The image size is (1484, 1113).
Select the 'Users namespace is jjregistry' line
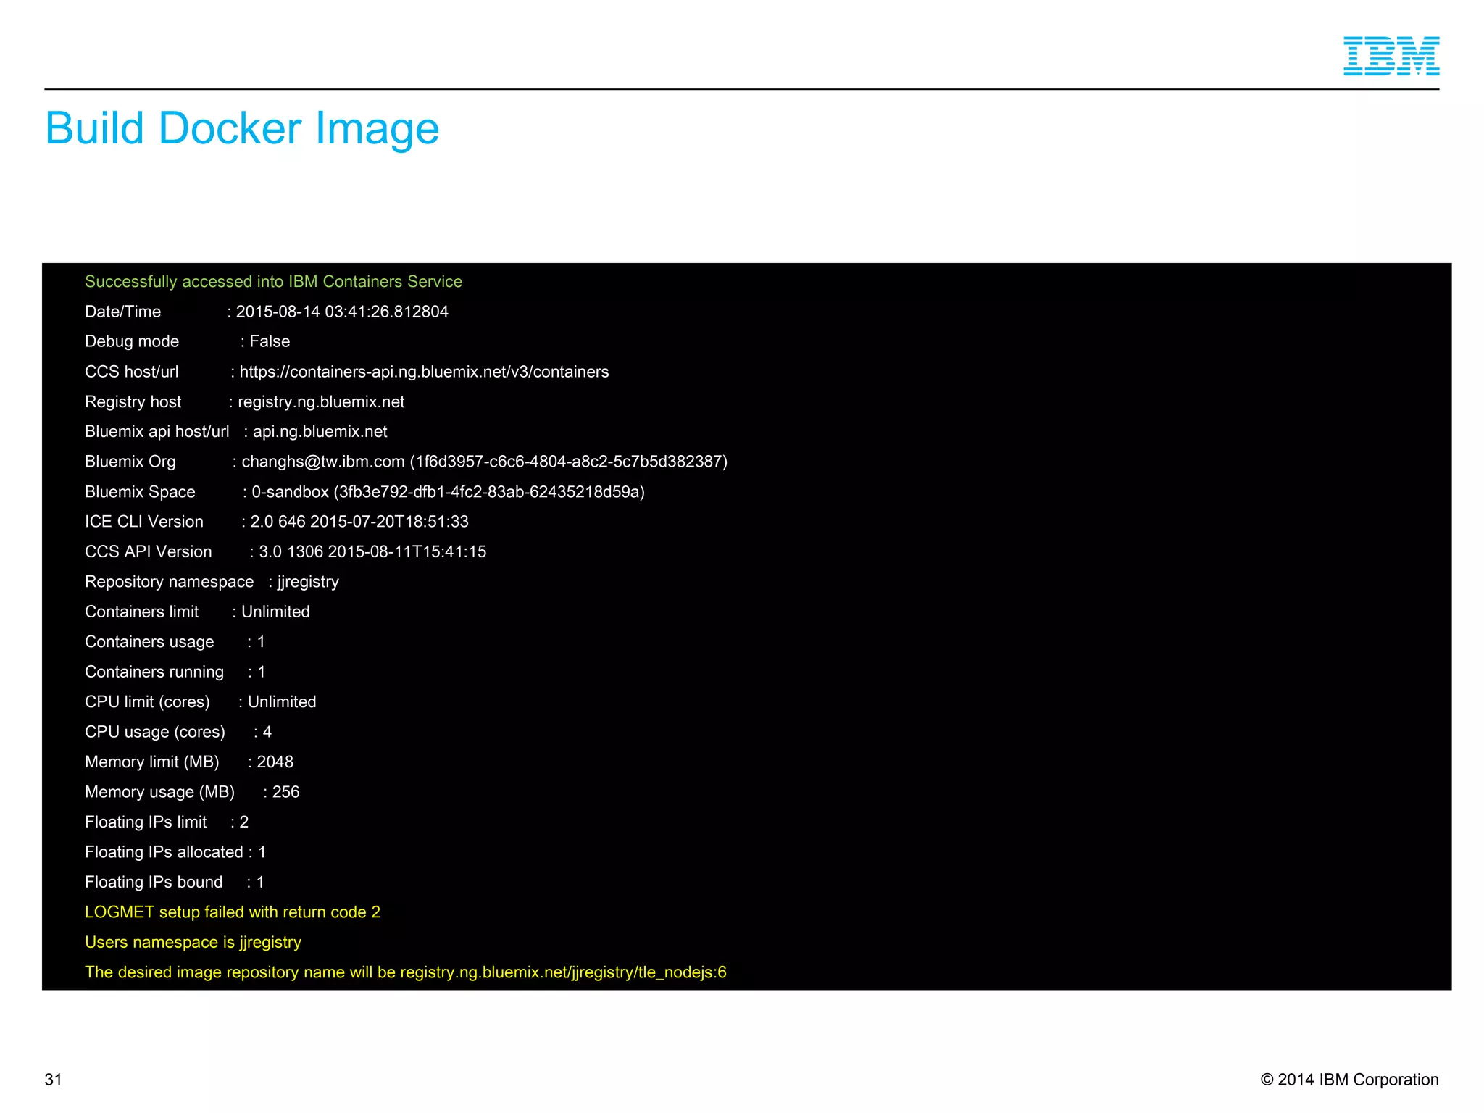(193, 943)
